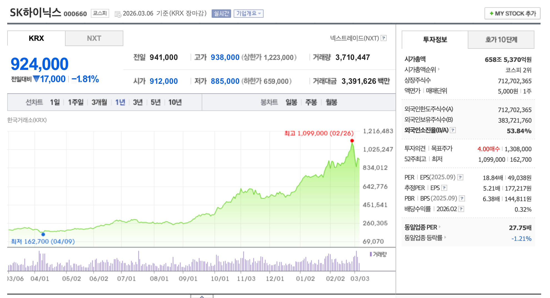Click the down arrow icon beside 17,000
Image resolution: width=550 pixels, height=298 pixels.
[x=36, y=79]
